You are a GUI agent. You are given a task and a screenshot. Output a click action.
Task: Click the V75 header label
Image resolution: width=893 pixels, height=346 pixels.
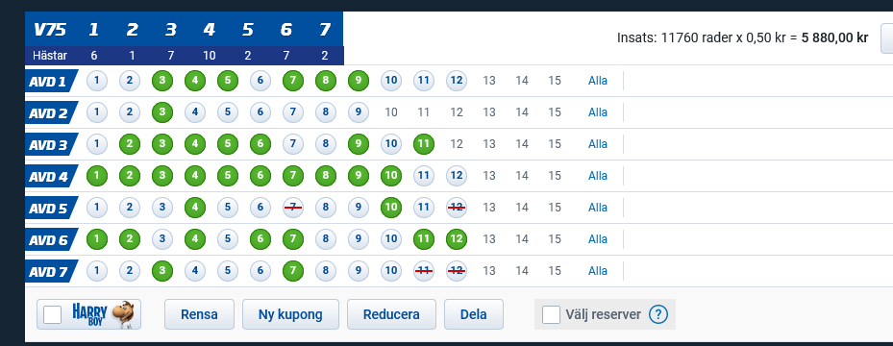pos(51,30)
